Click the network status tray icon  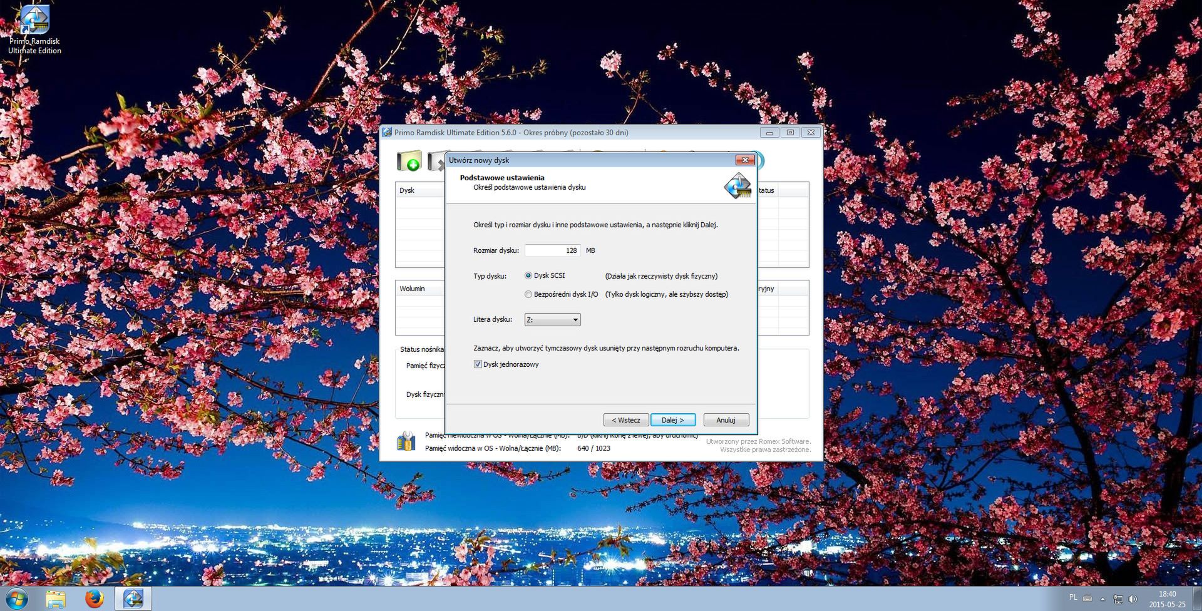[1118, 600]
